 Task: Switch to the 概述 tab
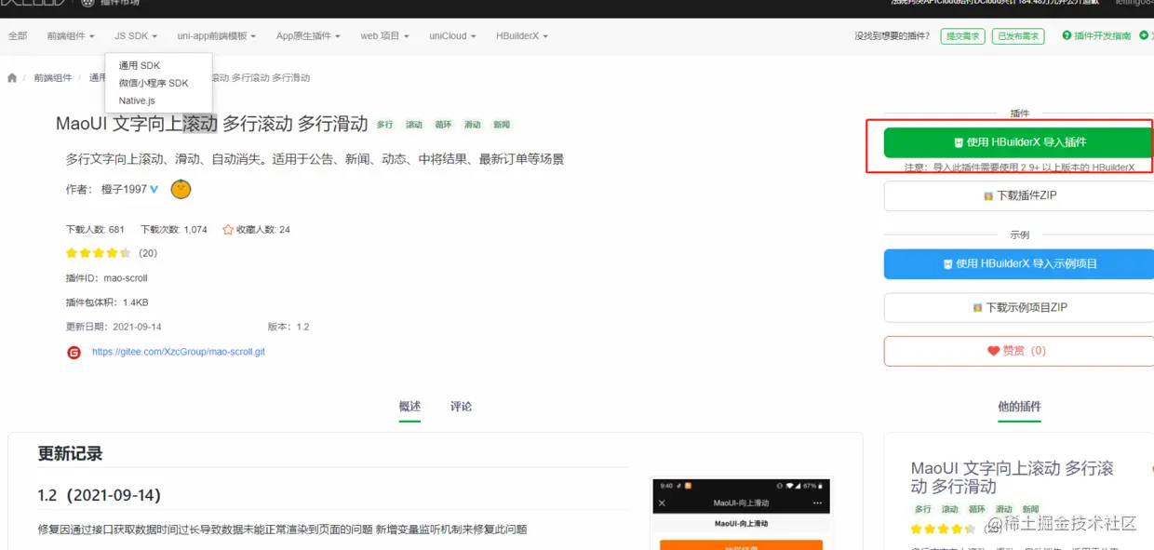(409, 407)
